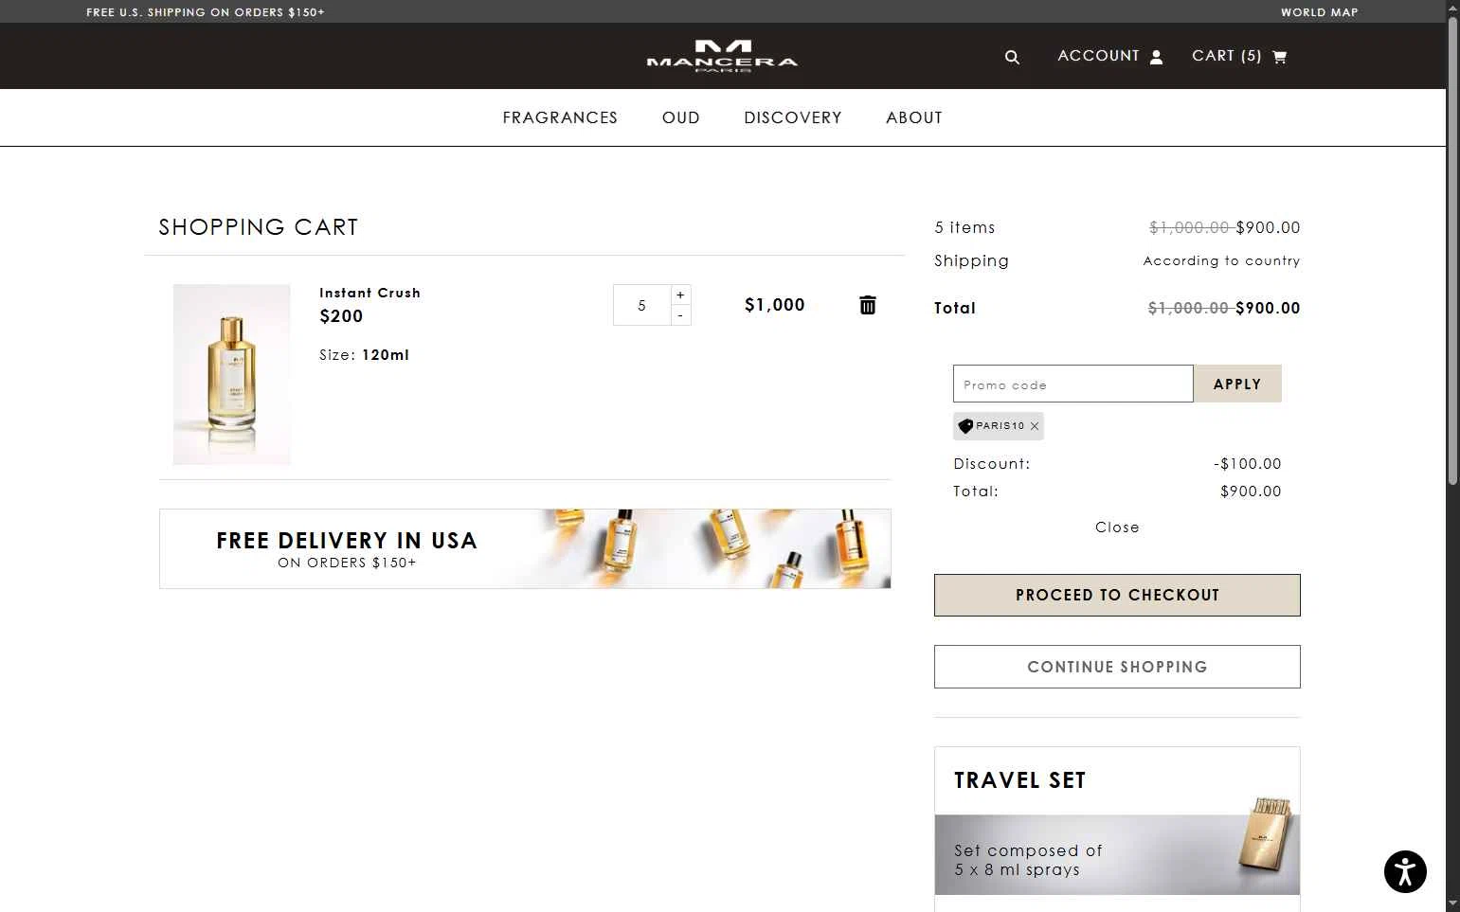Click Free Delivery in USA banner
This screenshot has height=912, width=1460.
525,548
